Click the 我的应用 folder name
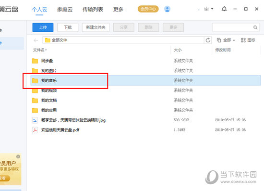Screen dimensions: 264x191 49,110
